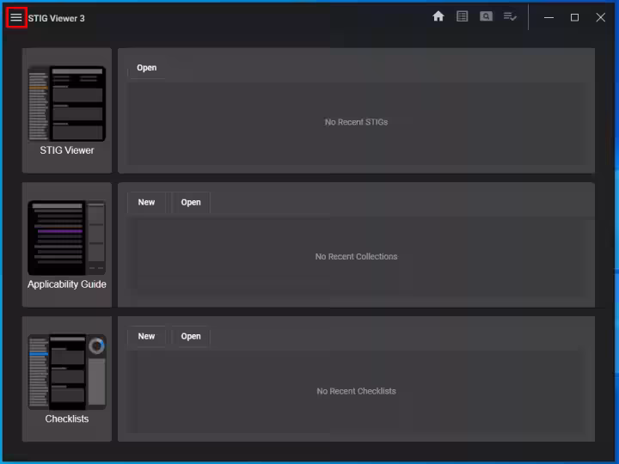Click Open in the STIG Viewer section
619x464 pixels.
146,68
